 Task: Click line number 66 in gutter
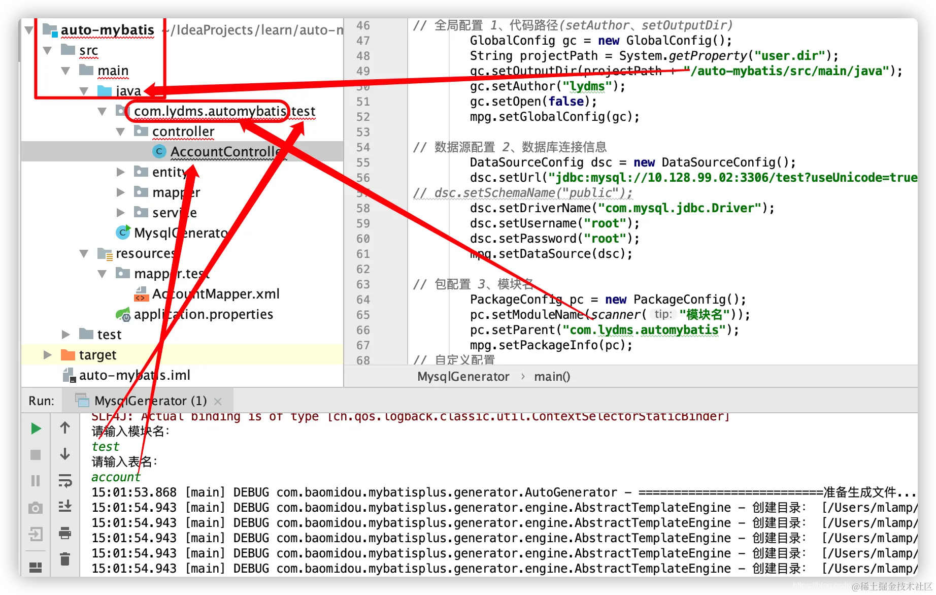[363, 330]
